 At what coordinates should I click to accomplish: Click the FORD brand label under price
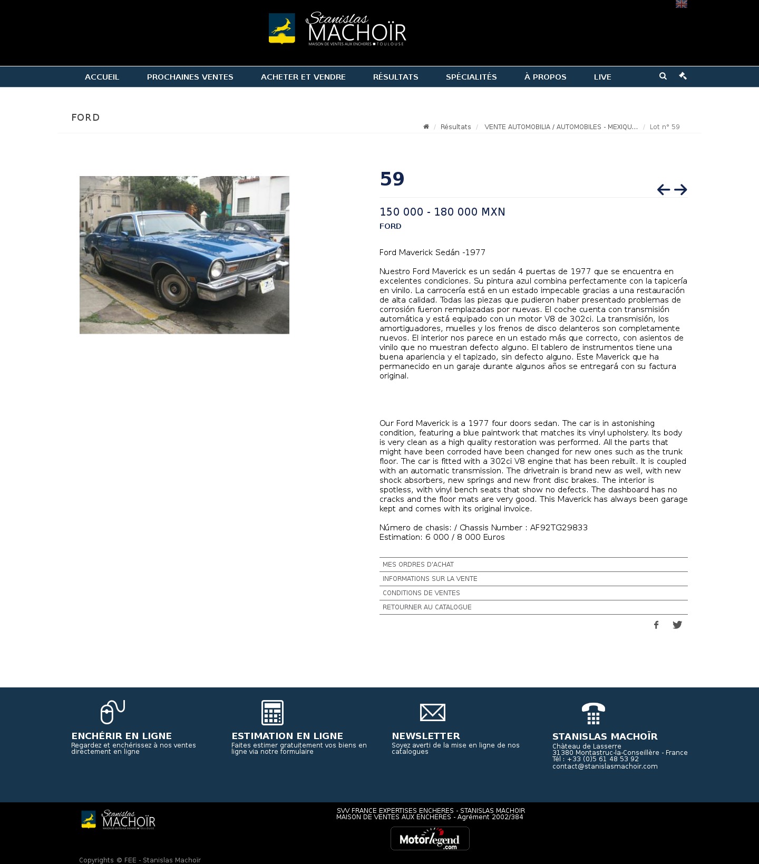point(391,226)
